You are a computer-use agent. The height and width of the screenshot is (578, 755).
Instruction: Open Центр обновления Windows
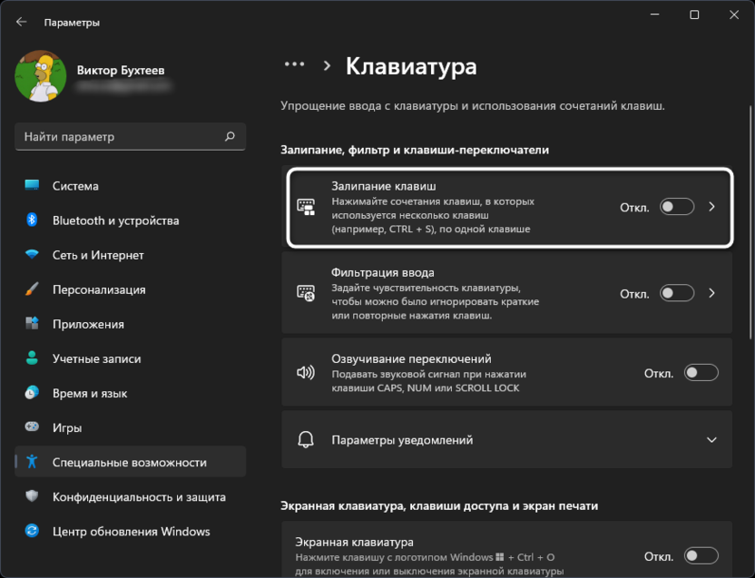click(131, 532)
